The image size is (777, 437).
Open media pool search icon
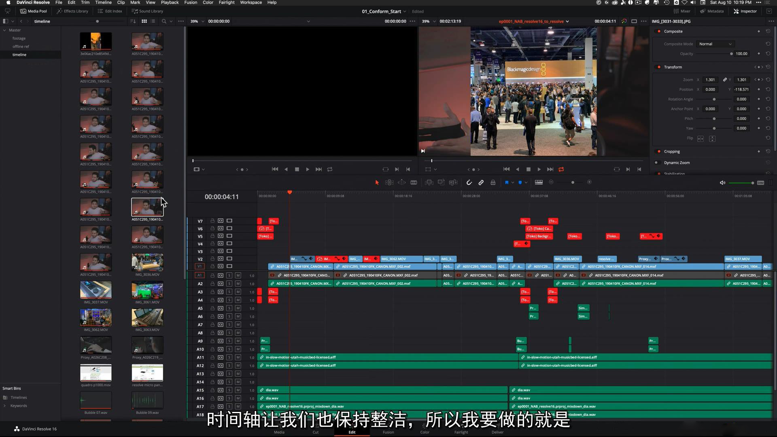click(164, 21)
